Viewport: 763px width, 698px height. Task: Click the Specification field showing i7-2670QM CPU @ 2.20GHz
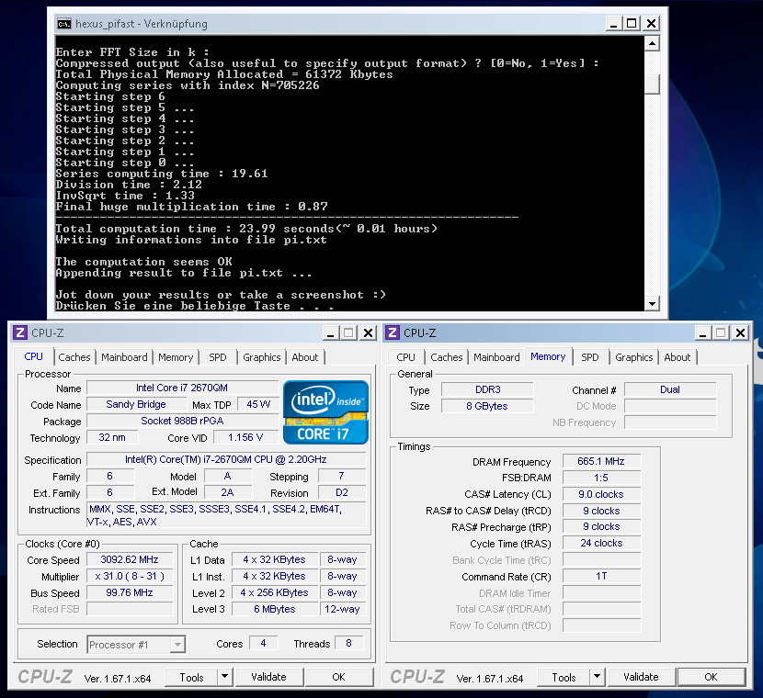[226, 459]
